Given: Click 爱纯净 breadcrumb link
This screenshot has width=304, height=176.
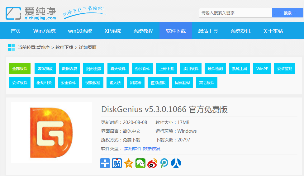Looking at the screenshot, I should coord(43,47).
